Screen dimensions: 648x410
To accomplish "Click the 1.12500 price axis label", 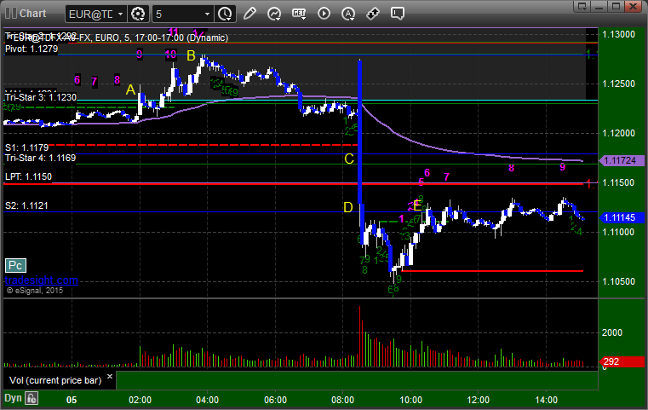I will point(618,84).
